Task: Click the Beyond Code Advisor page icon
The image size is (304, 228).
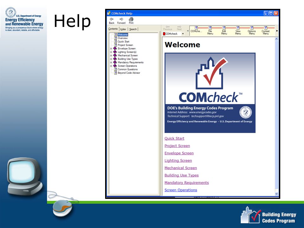Action: click(x=115, y=73)
